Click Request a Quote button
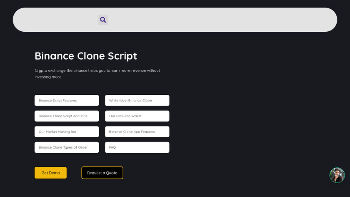This screenshot has height=197, width=350. tap(102, 173)
